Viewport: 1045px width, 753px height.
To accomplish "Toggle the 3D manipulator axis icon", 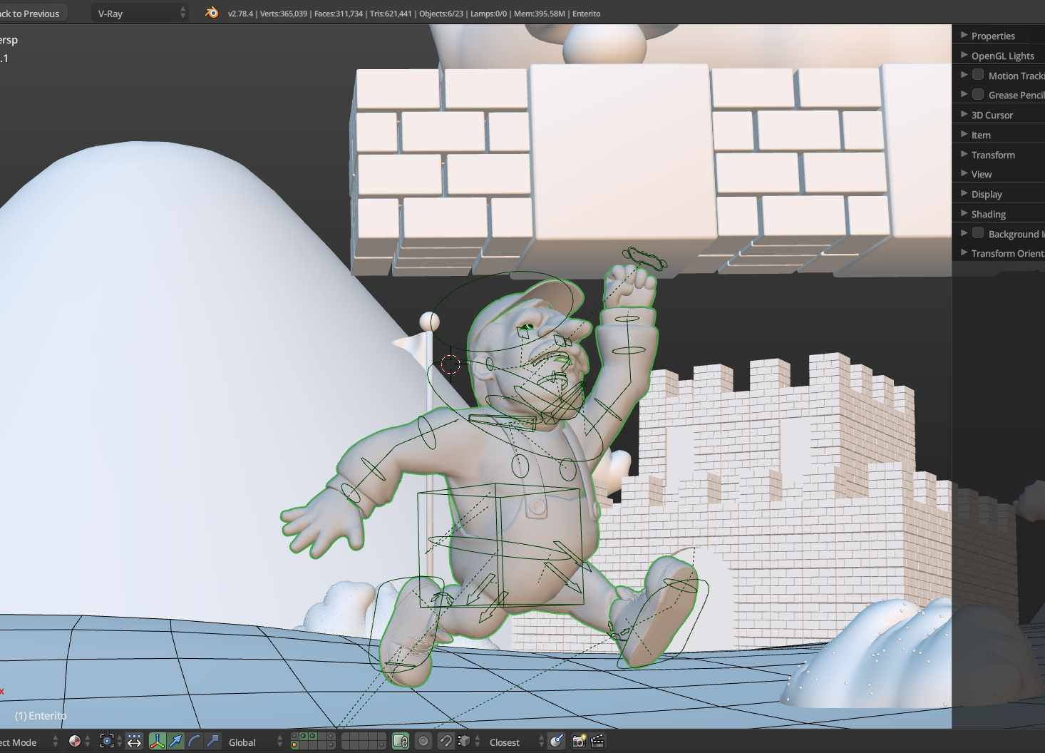I will click(x=157, y=742).
